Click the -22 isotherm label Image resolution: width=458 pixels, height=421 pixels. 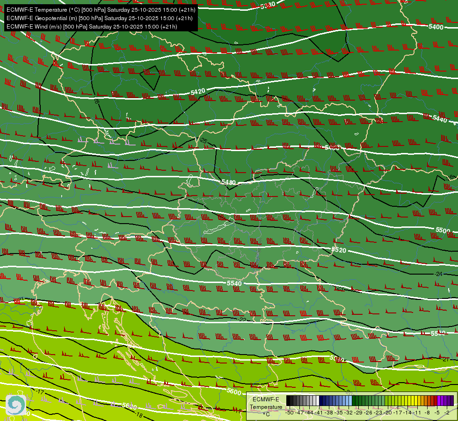click(242, 319)
